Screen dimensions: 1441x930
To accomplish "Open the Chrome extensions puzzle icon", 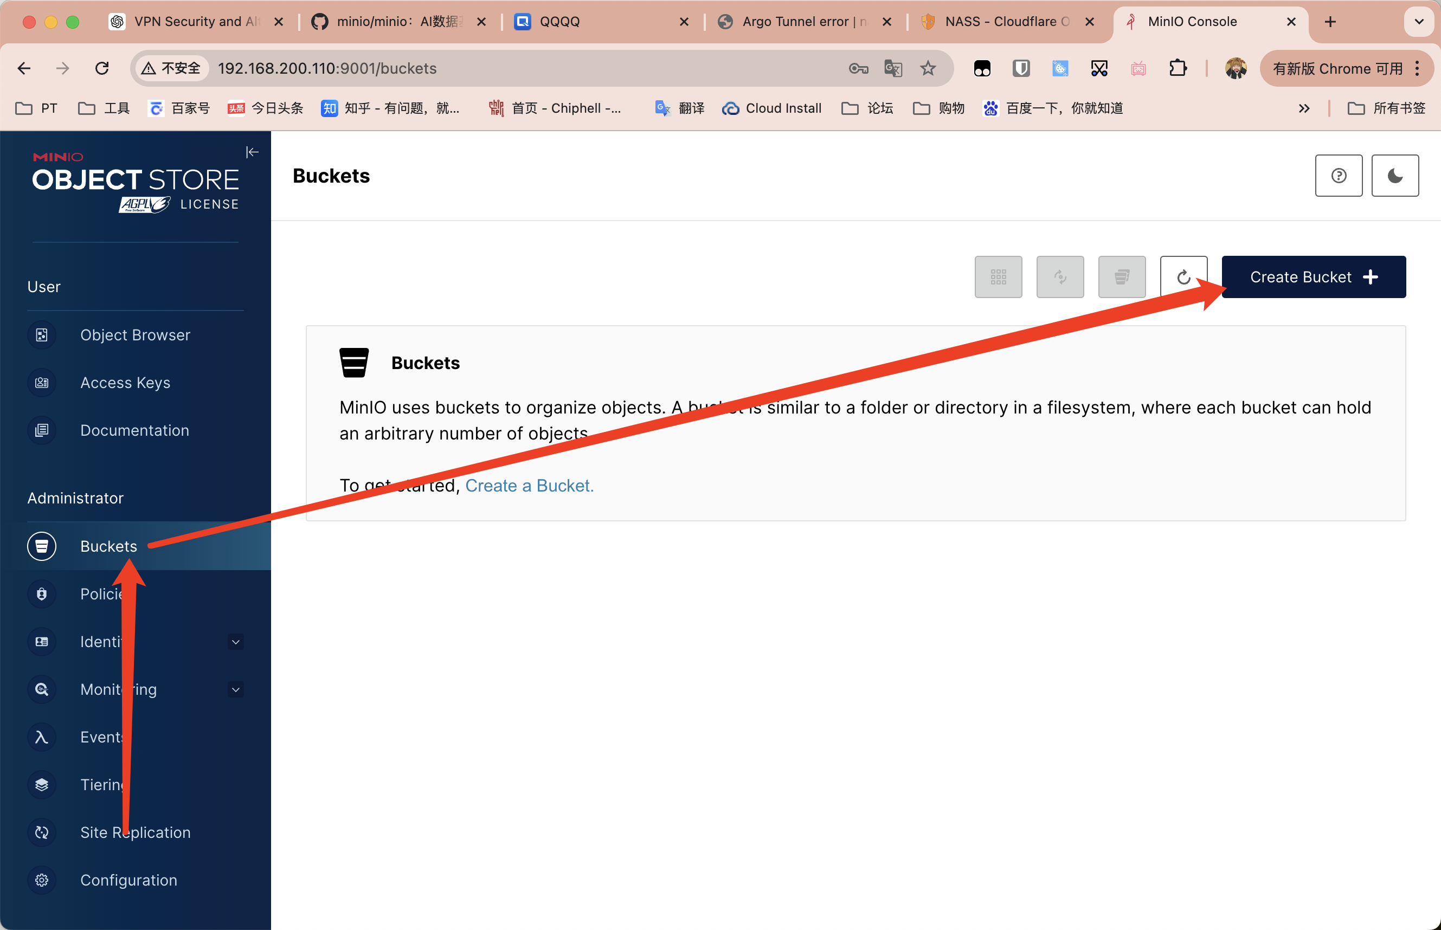I will click(1177, 68).
